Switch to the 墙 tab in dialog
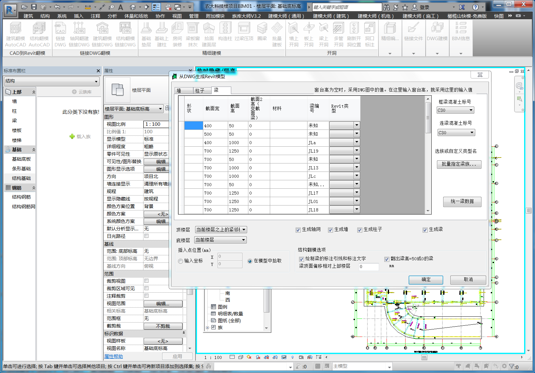 tap(184, 91)
